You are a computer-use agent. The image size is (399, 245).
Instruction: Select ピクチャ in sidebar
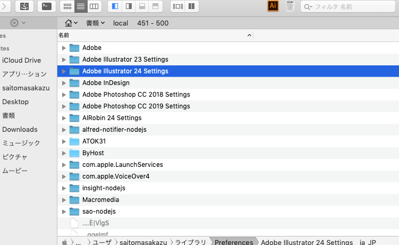tap(14, 157)
